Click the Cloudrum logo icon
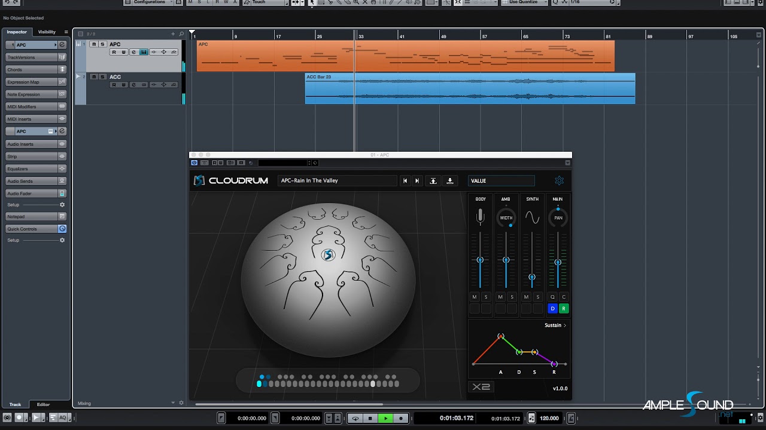Viewport: 766px width, 430px height. [199, 180]
